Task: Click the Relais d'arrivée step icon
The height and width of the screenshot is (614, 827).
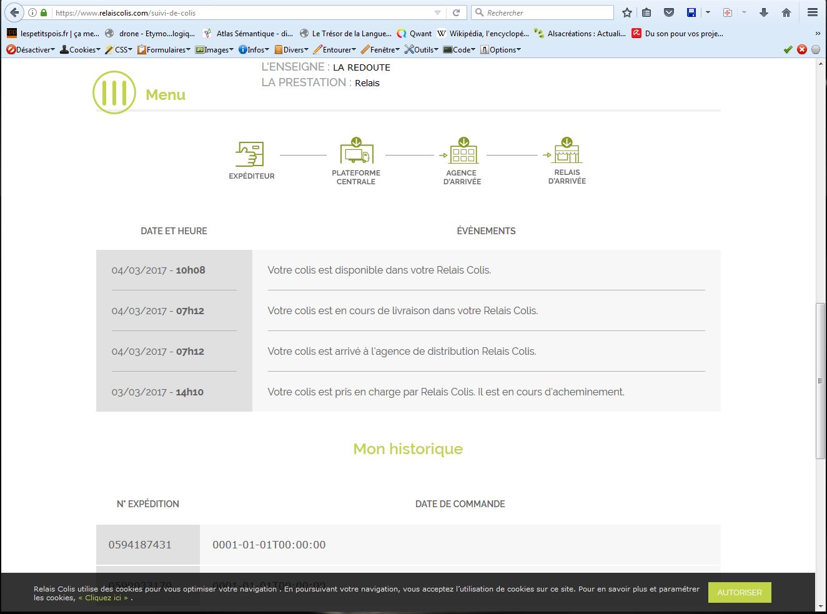Action: pos(567,151)
